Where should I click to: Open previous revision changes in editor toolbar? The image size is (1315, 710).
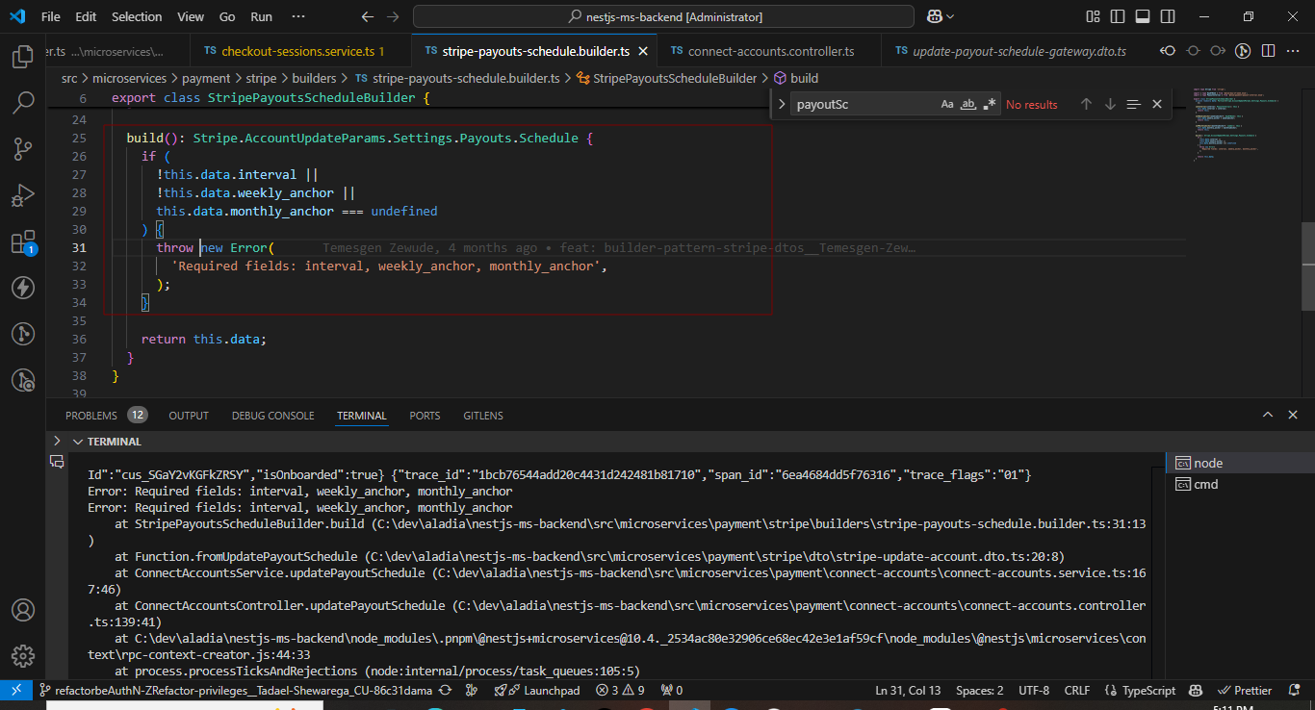point(1169,51)
